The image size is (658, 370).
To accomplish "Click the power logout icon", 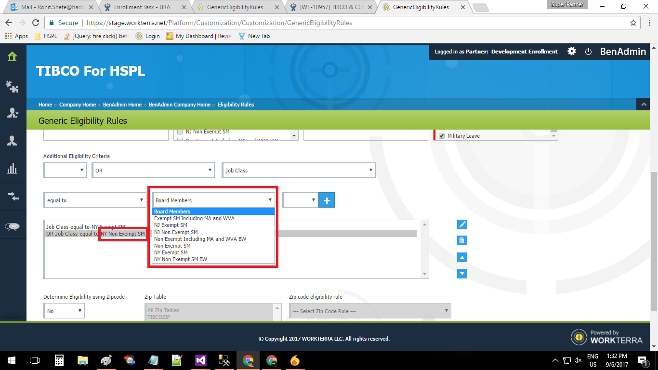I will point(588,52).
